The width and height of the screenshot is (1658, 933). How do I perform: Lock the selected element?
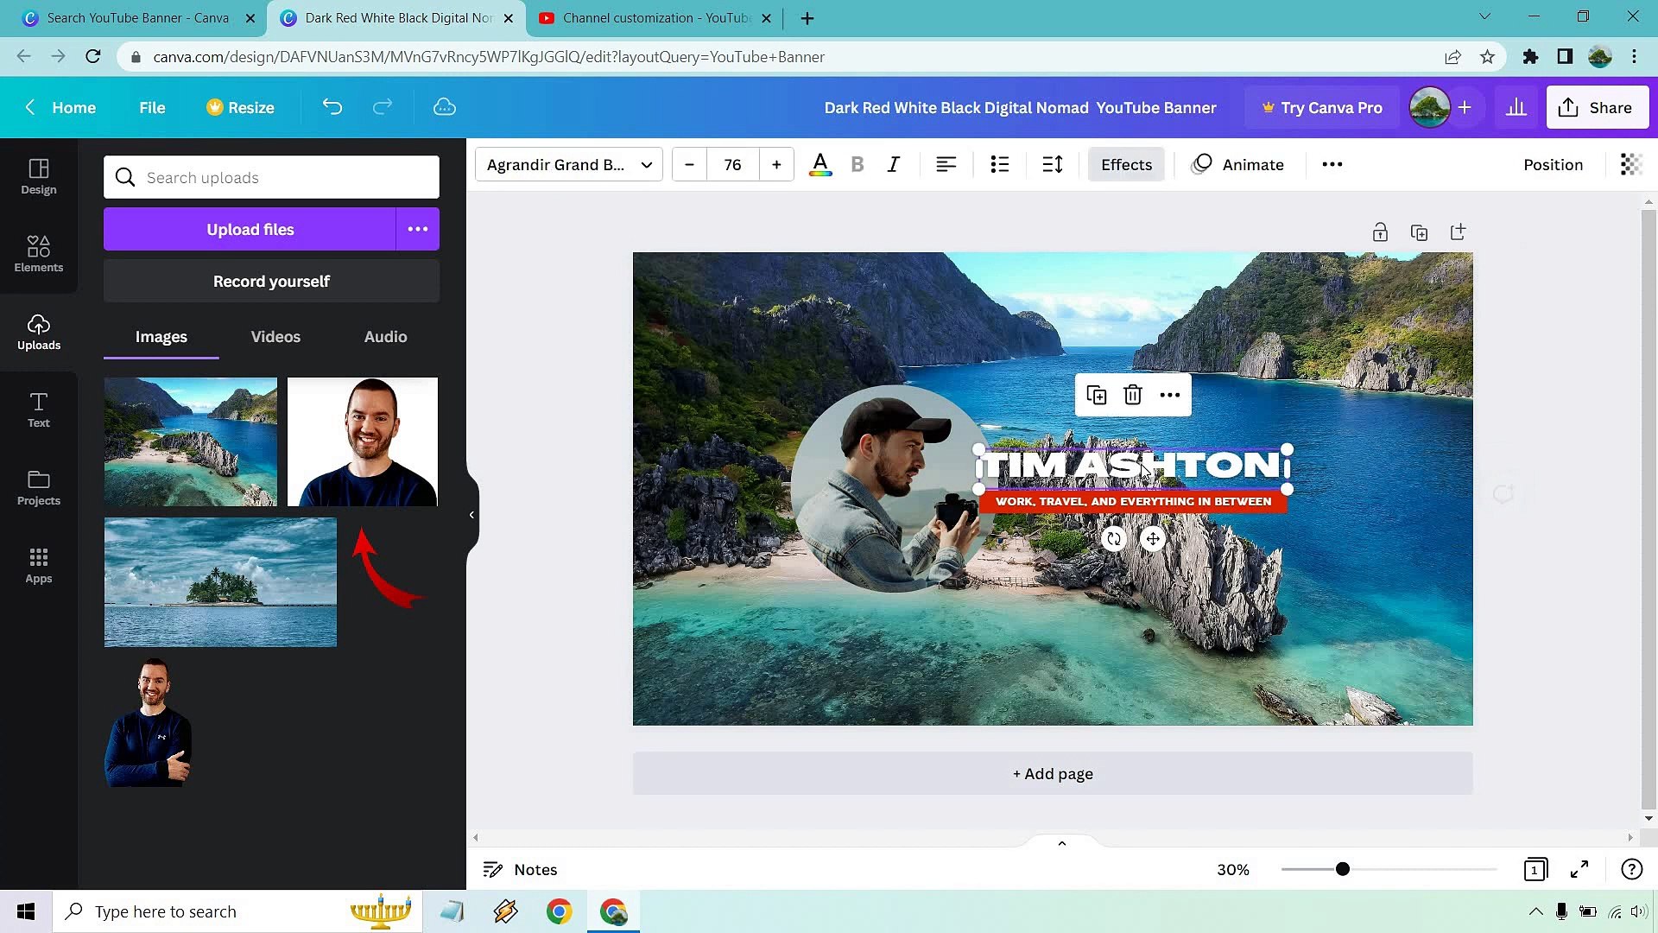1379,232
